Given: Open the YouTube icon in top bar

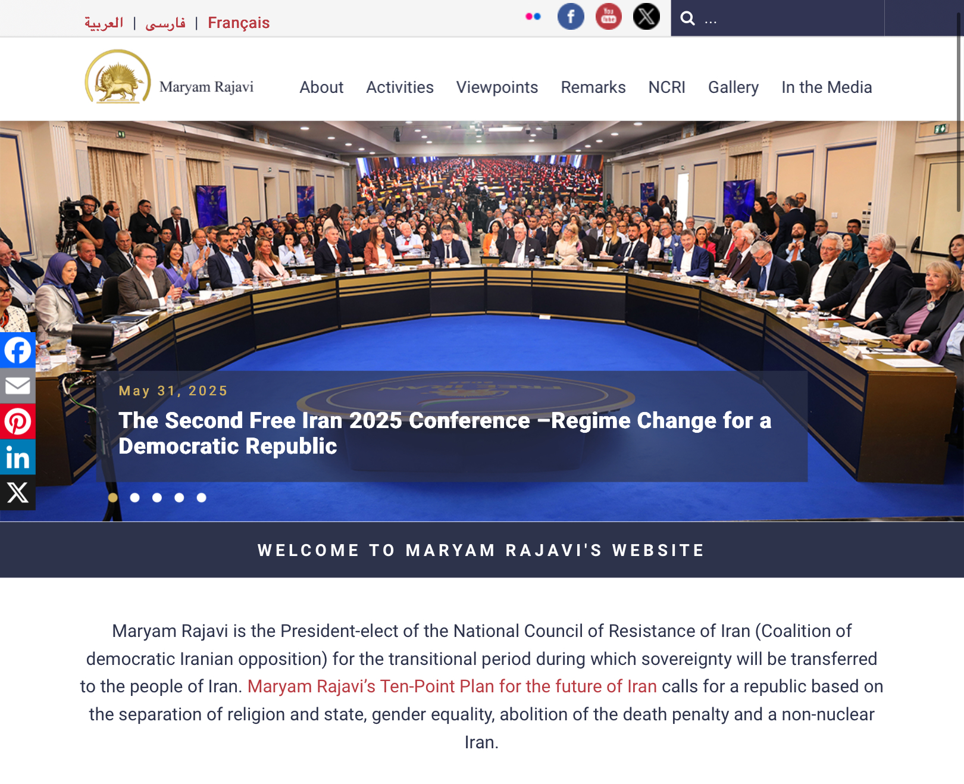Looking at the screenshot, I should click(609, 17).
